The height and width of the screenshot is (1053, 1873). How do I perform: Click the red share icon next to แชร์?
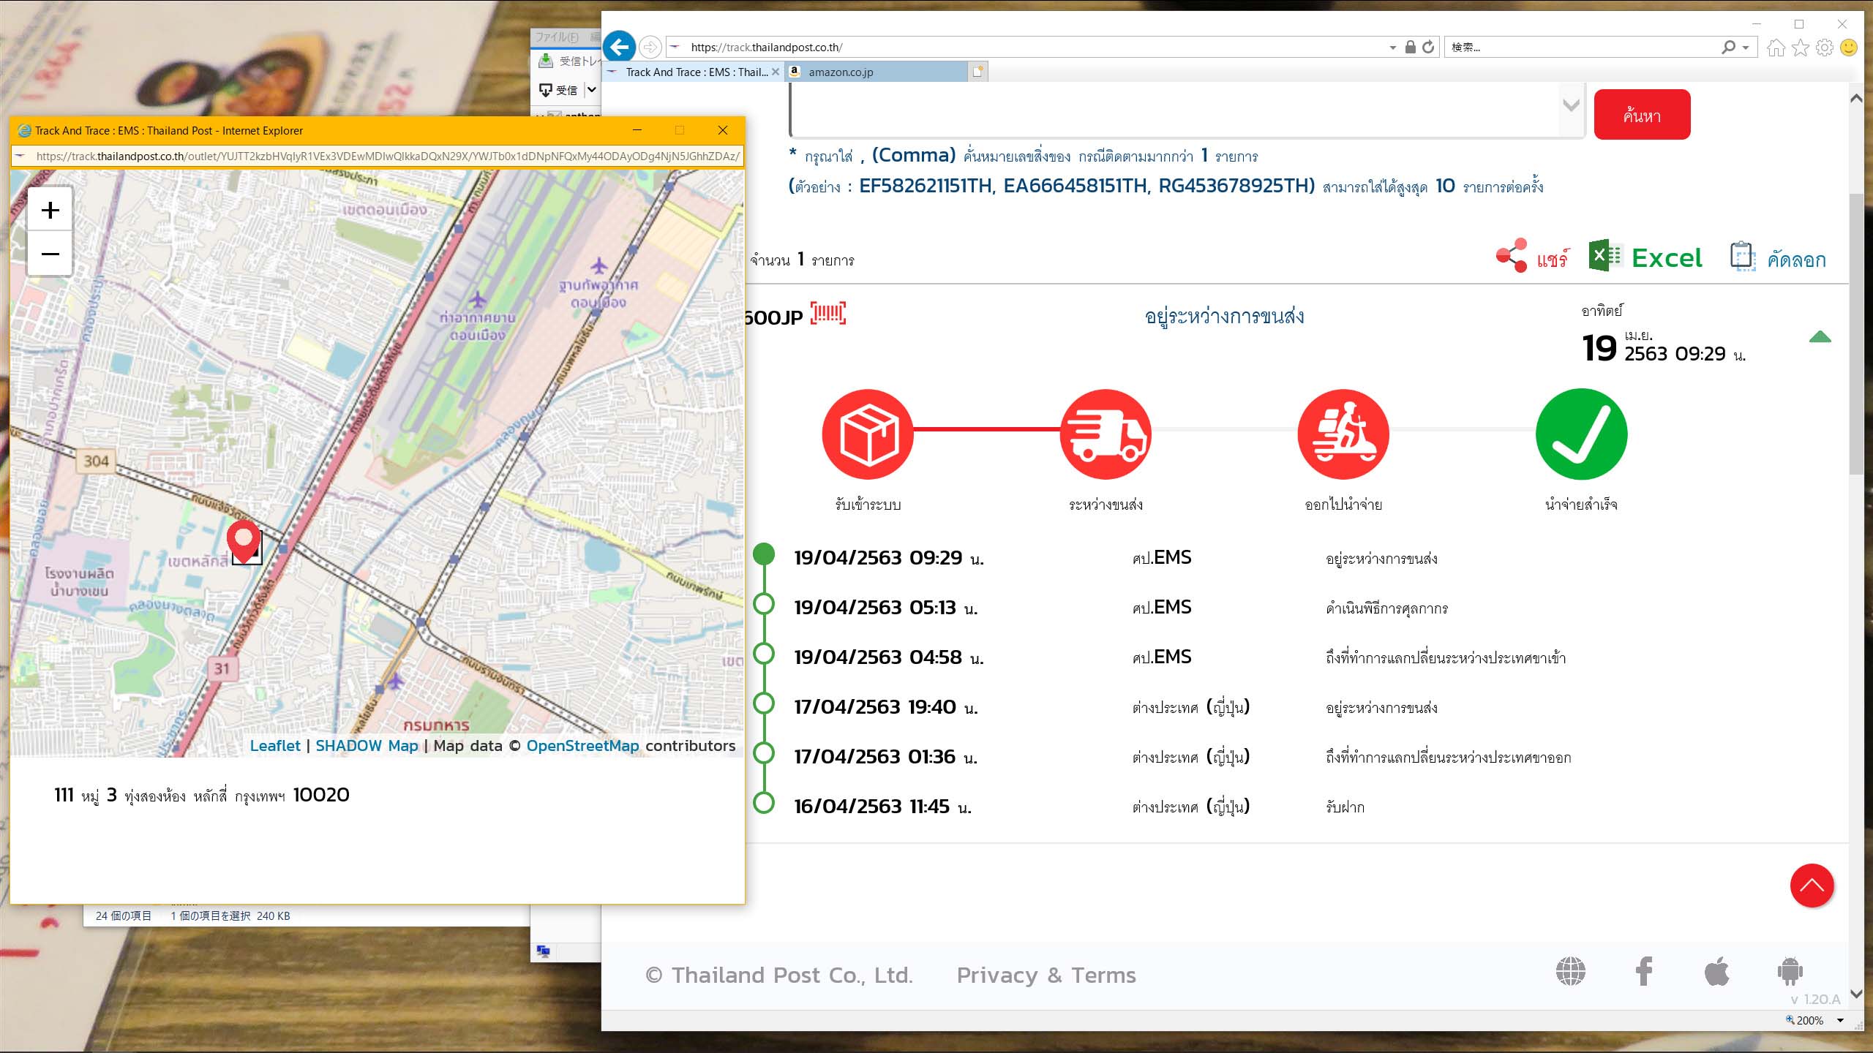tap(1512, 256)
